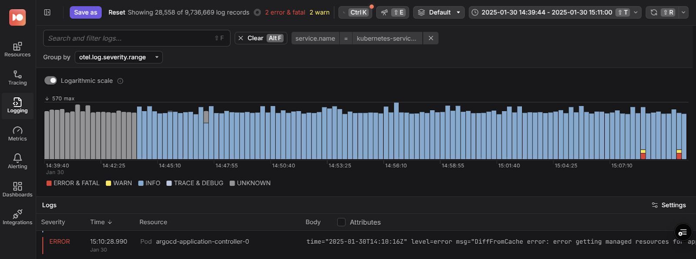This screenshot has height=259, width=696.
Task: Click the Body column header
Action: [x=313, y=222]
